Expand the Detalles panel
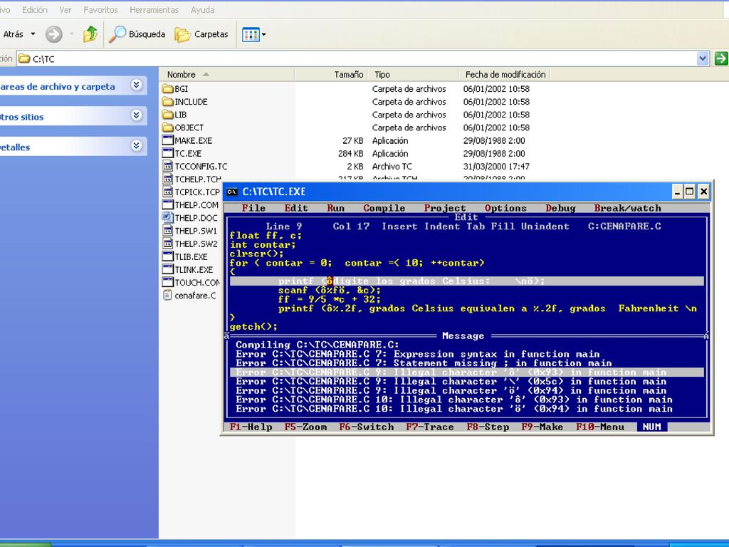 click(136, 147)
